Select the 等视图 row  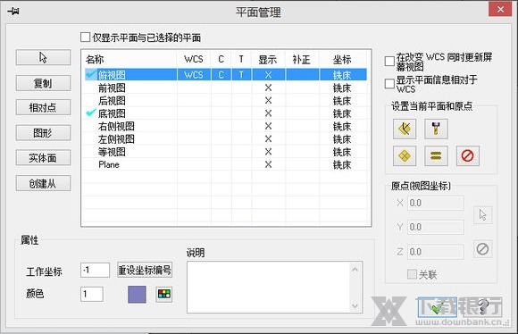[x=226, y=152]
